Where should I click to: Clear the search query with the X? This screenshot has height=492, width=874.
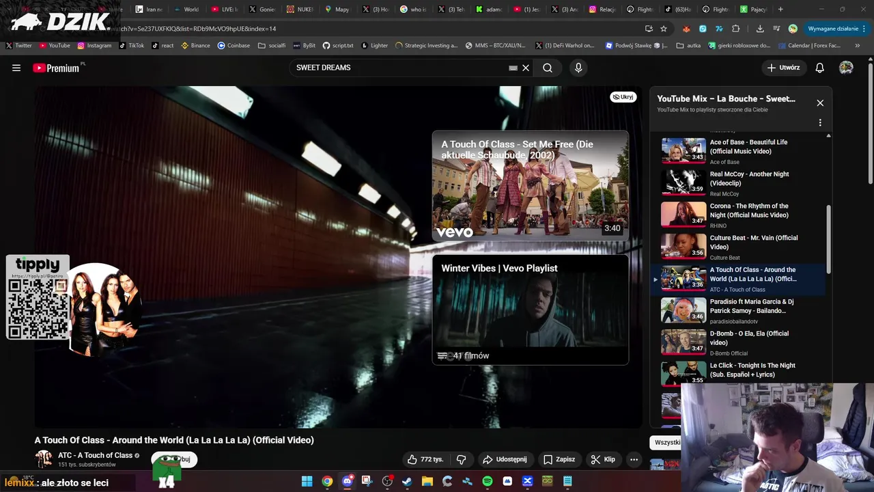click(526, 68)
